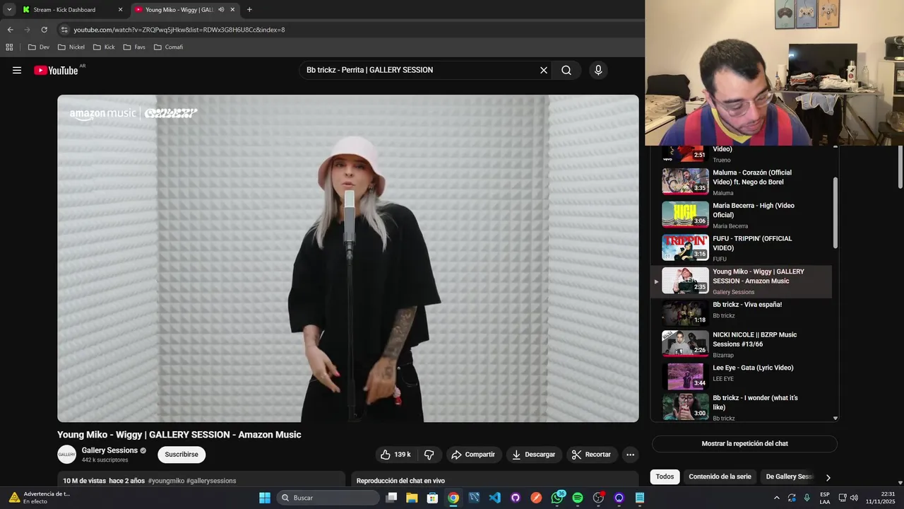Viewport: 904px width, 509px height.
Task: Start voice search with the microphone
Action: pos(598,70)
